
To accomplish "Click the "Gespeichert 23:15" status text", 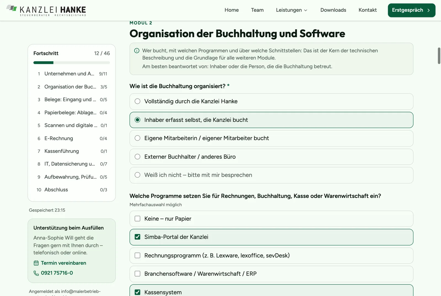I will click(47, 210).
